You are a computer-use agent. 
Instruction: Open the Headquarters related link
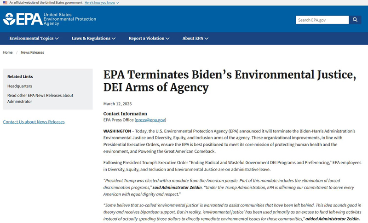pos(20,86)
